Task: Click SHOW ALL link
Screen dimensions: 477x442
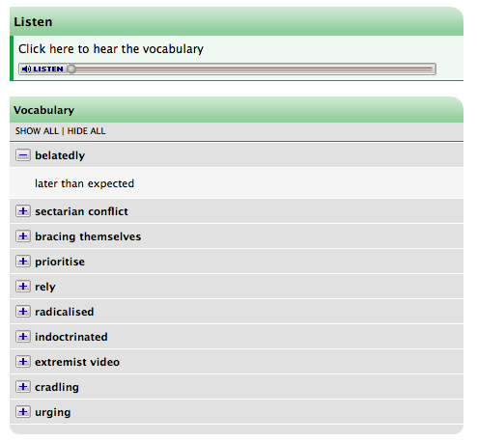Action: coord(37,131)
